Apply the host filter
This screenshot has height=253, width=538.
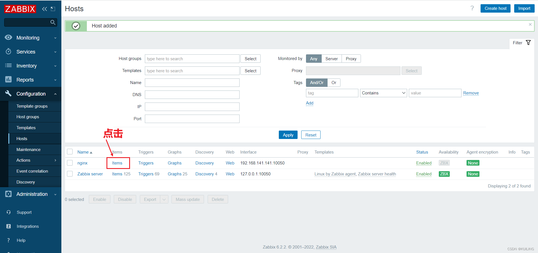click(288, 135)
